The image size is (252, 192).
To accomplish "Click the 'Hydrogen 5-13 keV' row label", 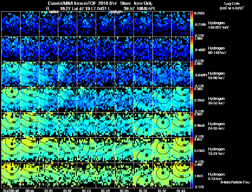I will coord(216,177).
